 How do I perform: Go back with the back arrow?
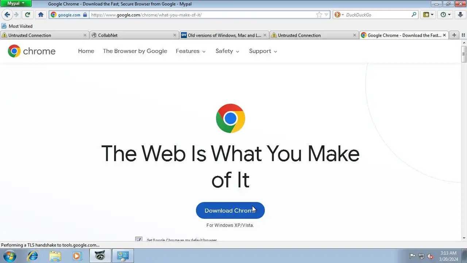pos(7,15)
